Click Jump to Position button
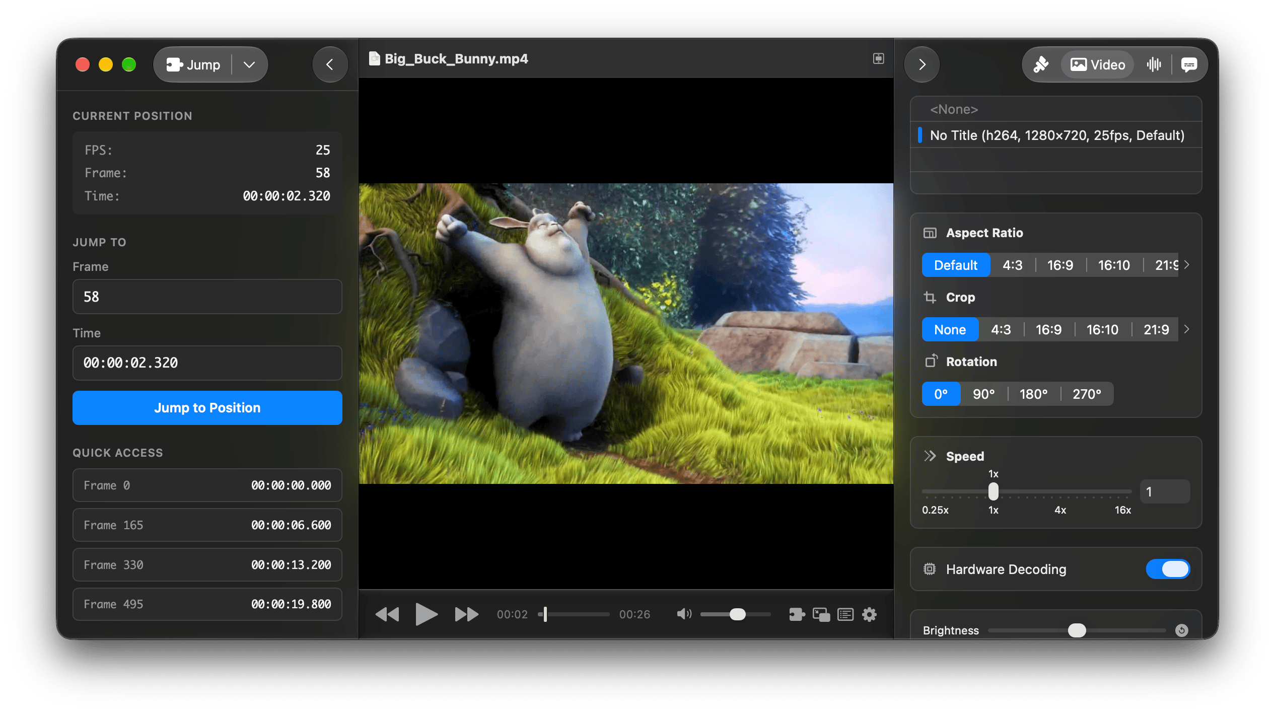 [207, 407]
